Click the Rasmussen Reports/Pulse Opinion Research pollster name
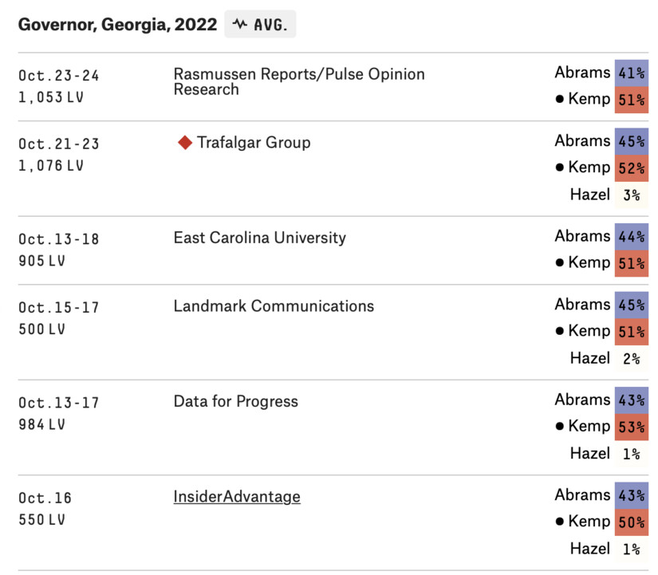Viewport: 658px width, 575px height. 299,81
